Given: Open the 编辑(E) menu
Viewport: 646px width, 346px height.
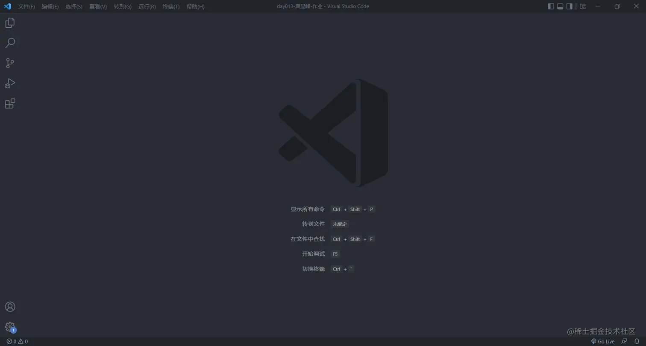Looking at the screenshot, I should (x=50, y=6).
